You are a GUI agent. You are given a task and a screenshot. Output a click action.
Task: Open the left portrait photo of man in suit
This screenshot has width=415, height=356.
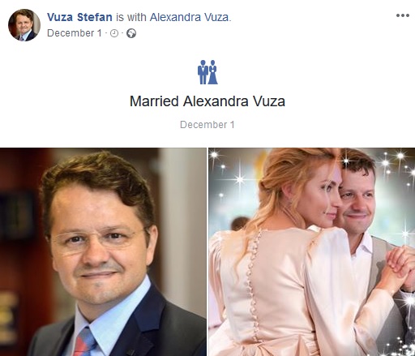point(103,251)
